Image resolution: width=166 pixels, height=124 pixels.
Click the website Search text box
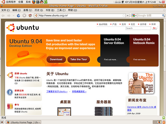click(138, 28)
